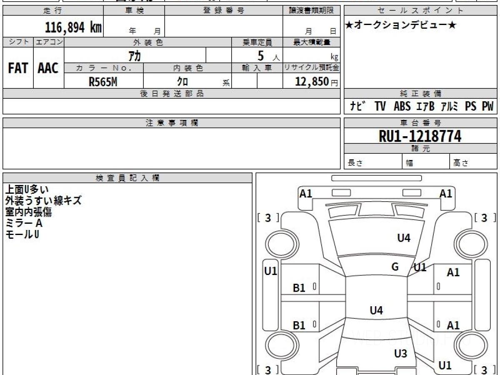Select the color code R565M
The width and height of the screenshot is (500, 375).
point(103,82)
